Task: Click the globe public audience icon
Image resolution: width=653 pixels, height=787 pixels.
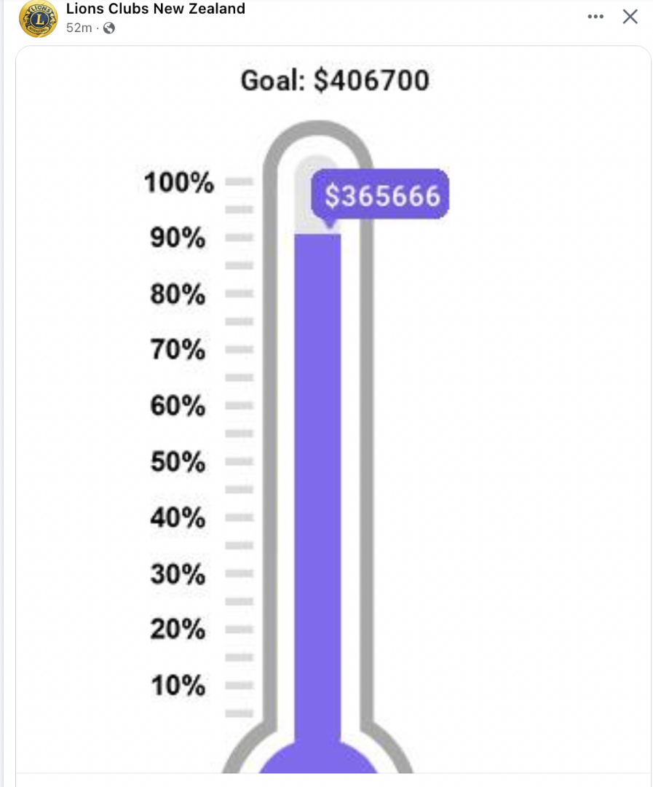Action: pos(109,28)
